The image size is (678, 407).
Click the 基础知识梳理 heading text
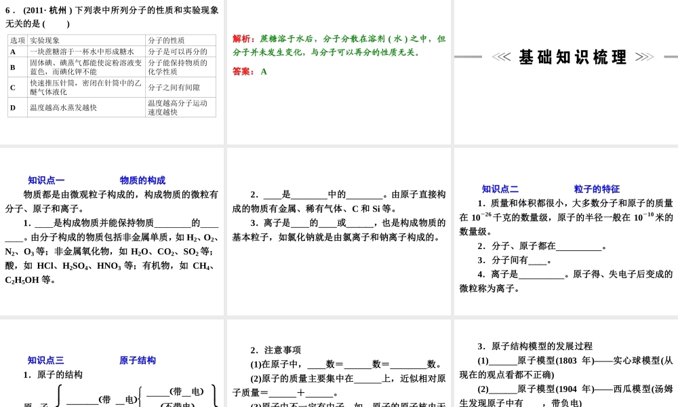572,57
